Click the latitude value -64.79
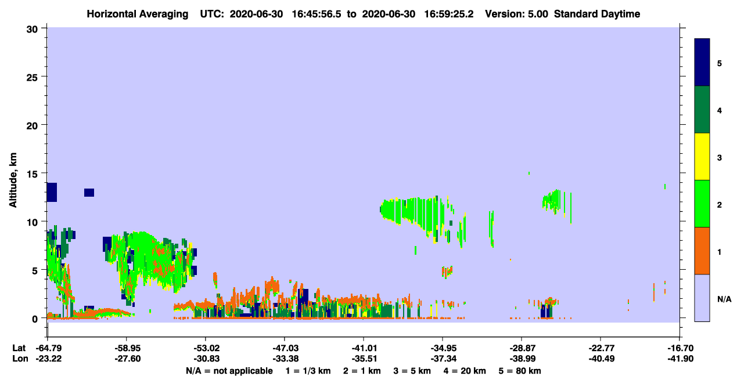 pos(48,348)
